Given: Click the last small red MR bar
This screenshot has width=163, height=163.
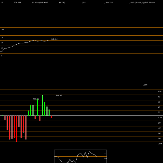Looking at the screenshot, I should click(x=52, y=117).
